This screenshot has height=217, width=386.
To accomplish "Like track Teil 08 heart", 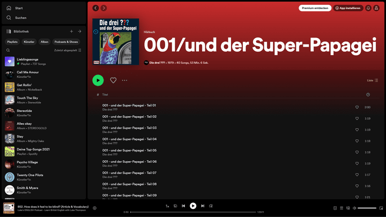I will coord(357,186).
